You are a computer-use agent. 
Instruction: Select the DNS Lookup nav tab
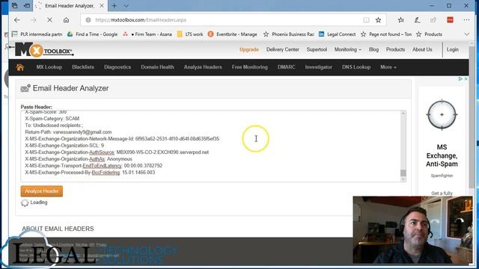click(356, 67)
